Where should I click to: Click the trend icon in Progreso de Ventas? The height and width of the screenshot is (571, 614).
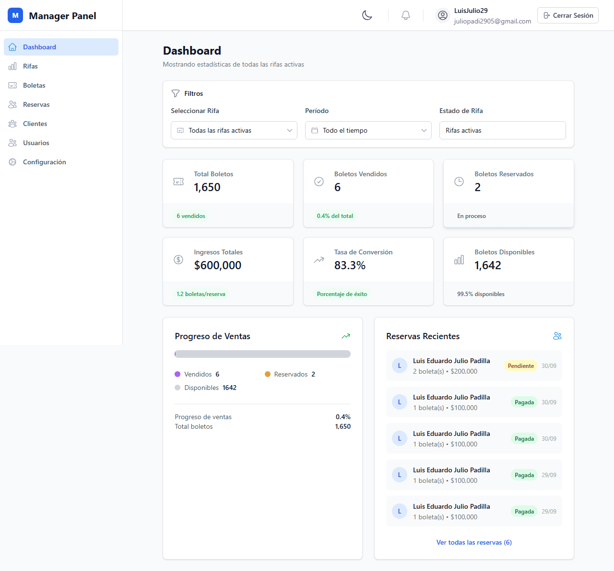(345, 336)
